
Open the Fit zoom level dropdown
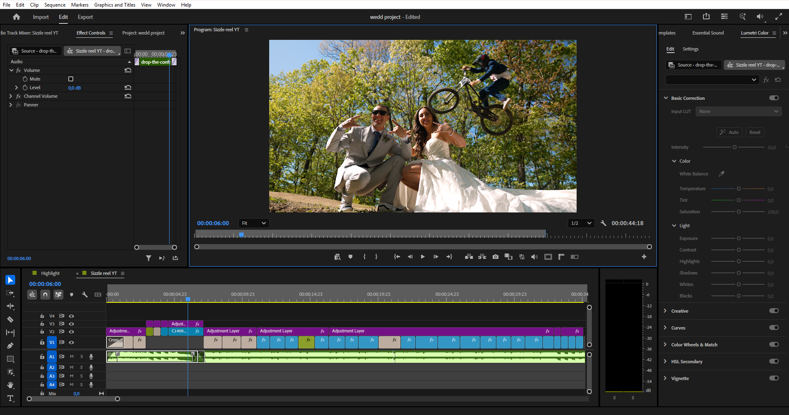tap(254, 223)
